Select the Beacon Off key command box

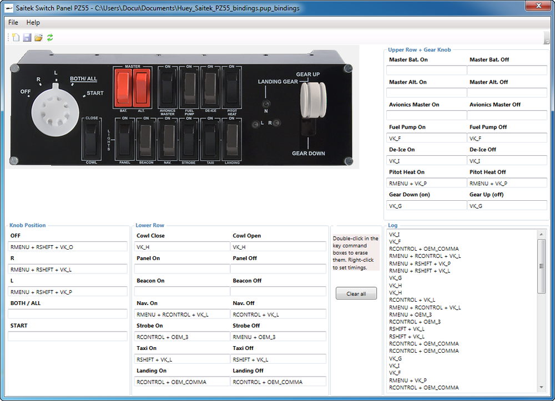[278, 292]
